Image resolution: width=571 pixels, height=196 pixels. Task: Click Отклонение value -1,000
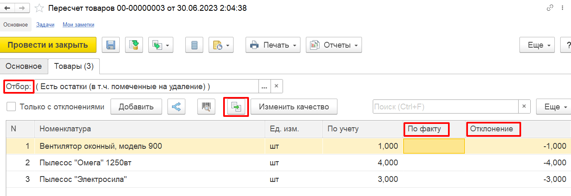coord(554,146)
